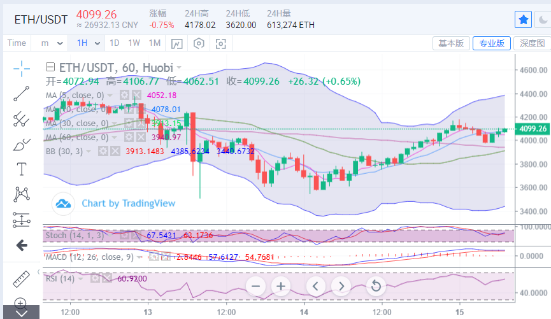Remove MA 60 indicator with X
Image resolution: width=551 pixels, height=319 pixels.
[x=141, y=137]
